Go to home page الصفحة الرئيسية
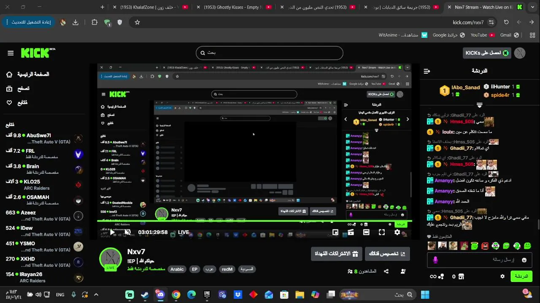This screenshot has width=540, height=303. [x=27, y=74]
